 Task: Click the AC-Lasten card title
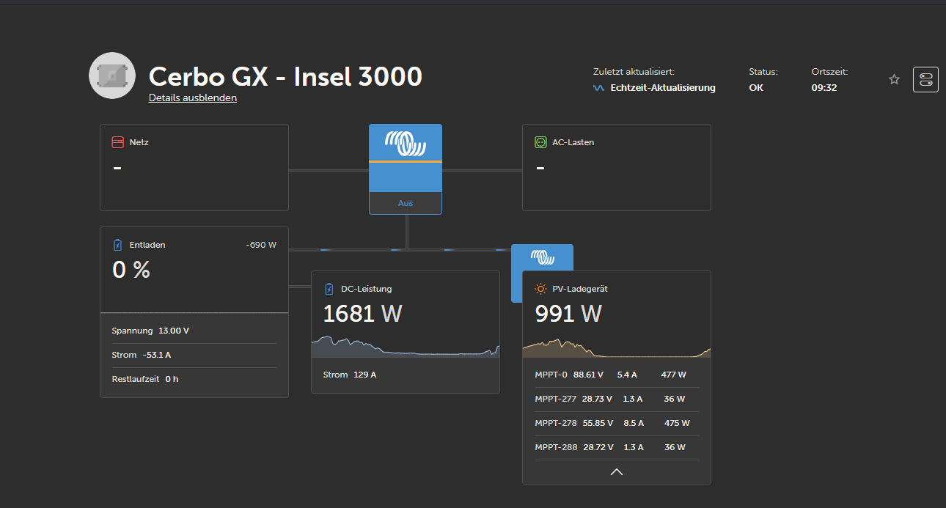573,142
